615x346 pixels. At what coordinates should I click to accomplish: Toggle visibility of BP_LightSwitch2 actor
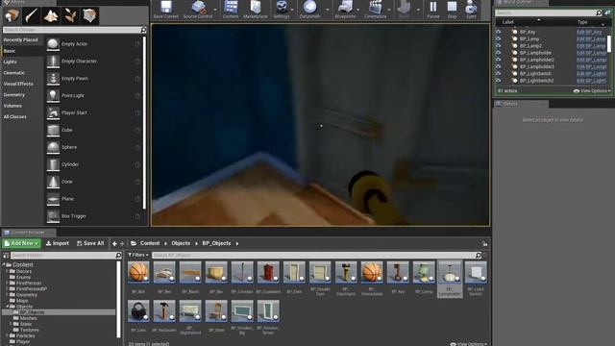499,81
